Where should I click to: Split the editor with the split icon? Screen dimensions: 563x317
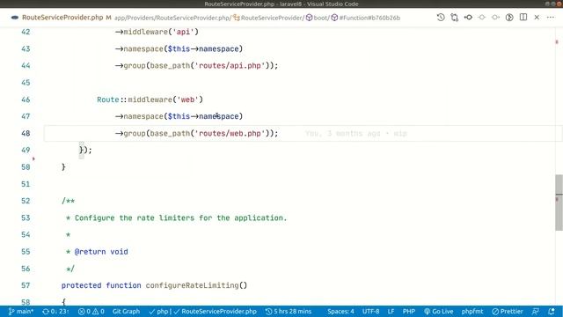coord(523,18)
